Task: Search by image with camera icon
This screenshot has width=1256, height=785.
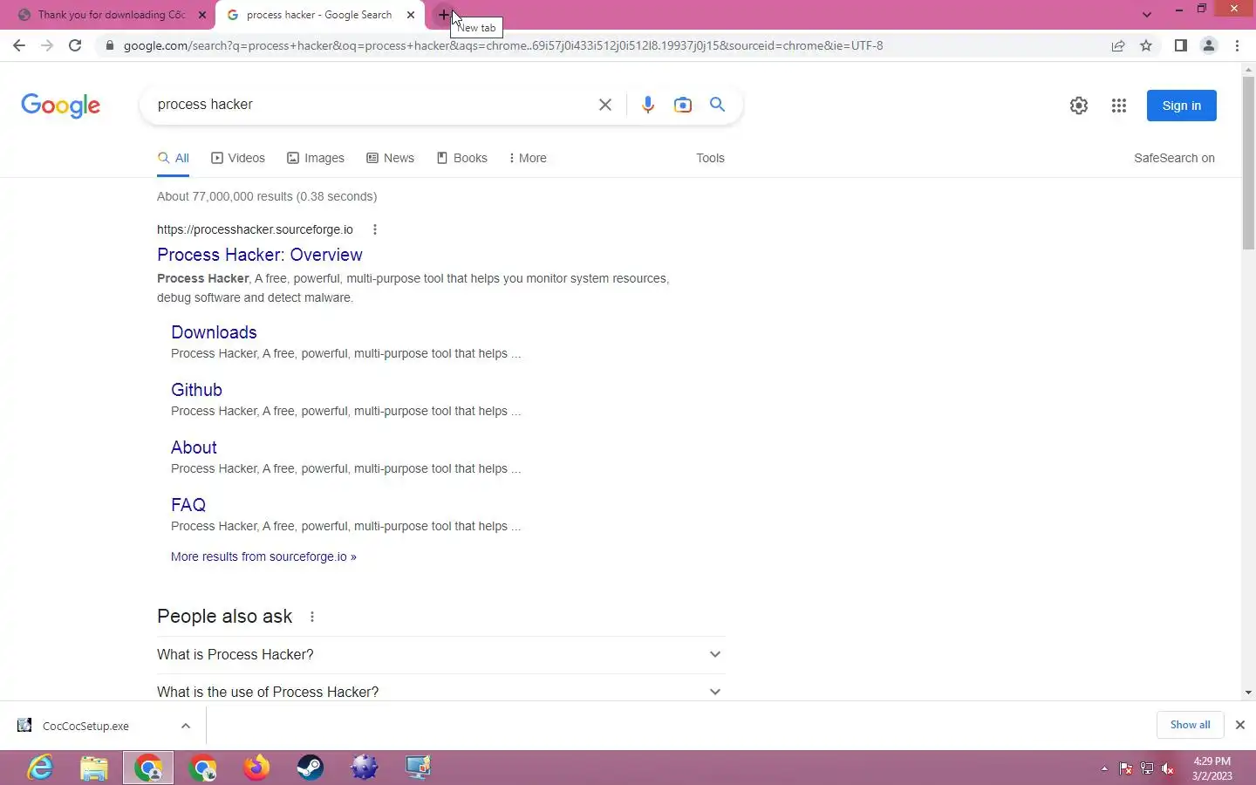Action: pyautogui.click(x=683, y=105)
